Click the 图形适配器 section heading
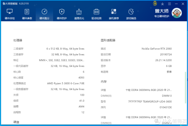188x126 pixels. pos(108,40)
